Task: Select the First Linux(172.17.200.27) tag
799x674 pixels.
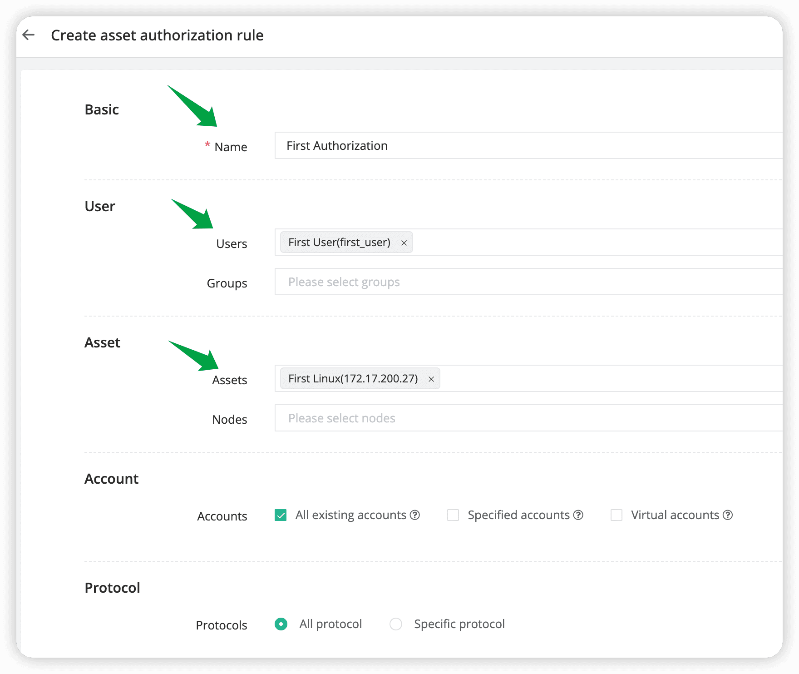Action: 353,378
